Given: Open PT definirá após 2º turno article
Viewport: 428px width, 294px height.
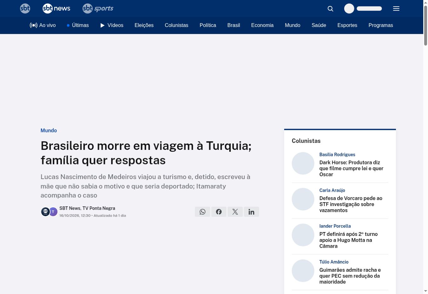Looking at the screenshot, I should click(x=348, y=240).
